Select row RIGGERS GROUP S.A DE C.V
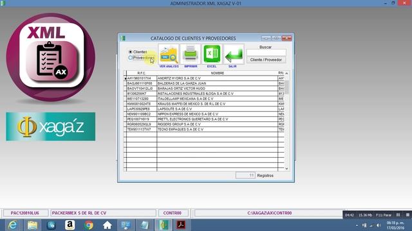 click(x=203, y=124)
